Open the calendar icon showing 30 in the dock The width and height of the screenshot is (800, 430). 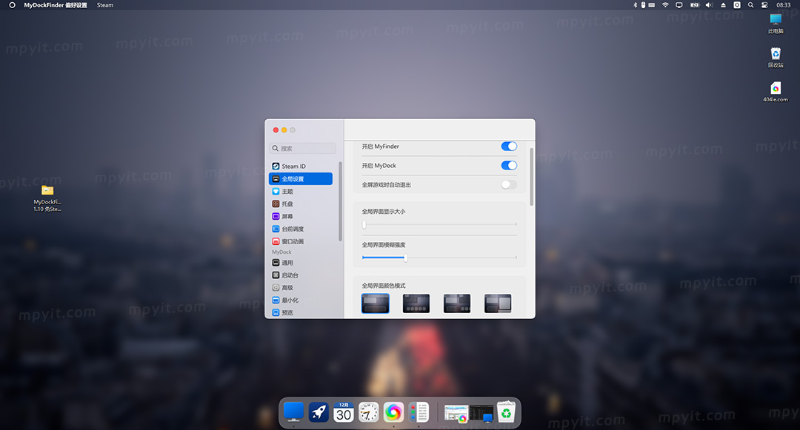pyautogui.click(x=344, y=412)
